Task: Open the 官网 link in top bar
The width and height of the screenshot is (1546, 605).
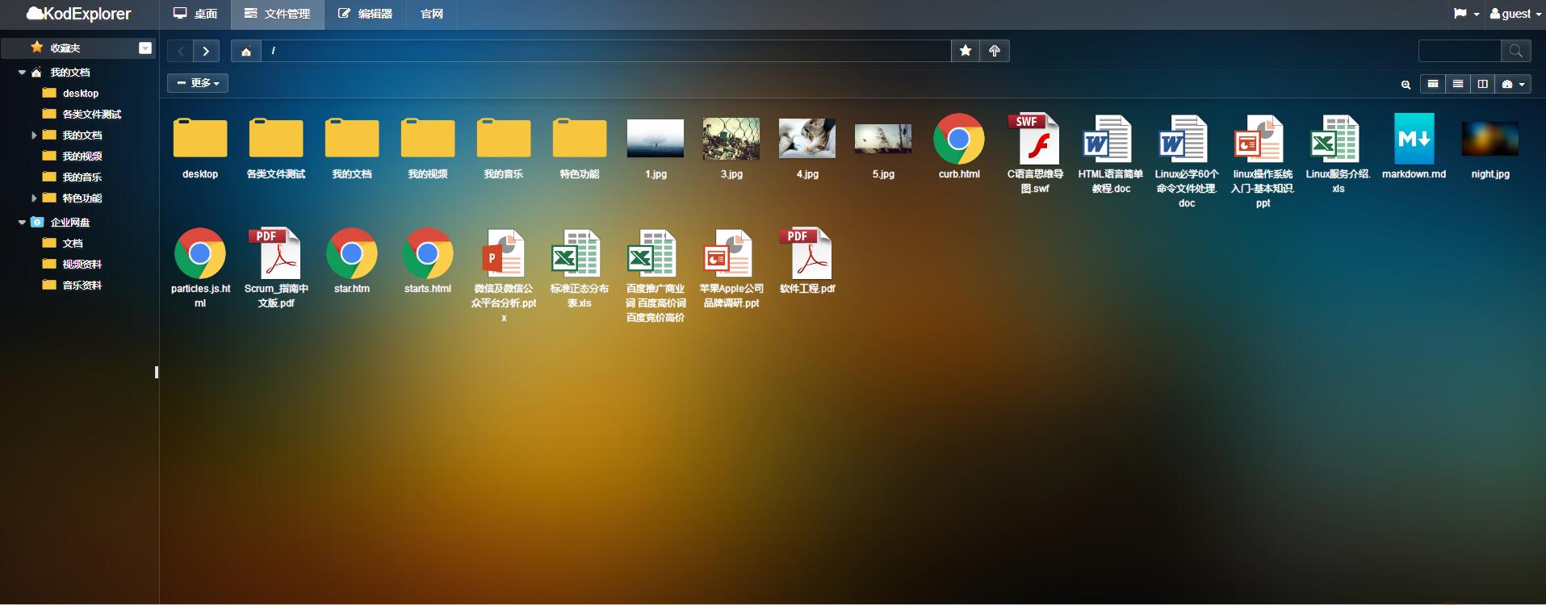Action: (x=432, y=14)
